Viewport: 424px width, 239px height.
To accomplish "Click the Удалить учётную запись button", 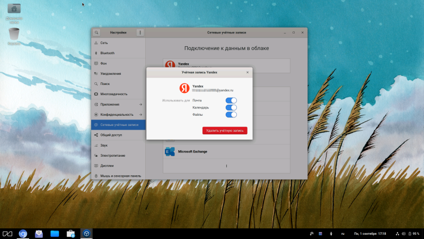I will [x=225, y=130].
